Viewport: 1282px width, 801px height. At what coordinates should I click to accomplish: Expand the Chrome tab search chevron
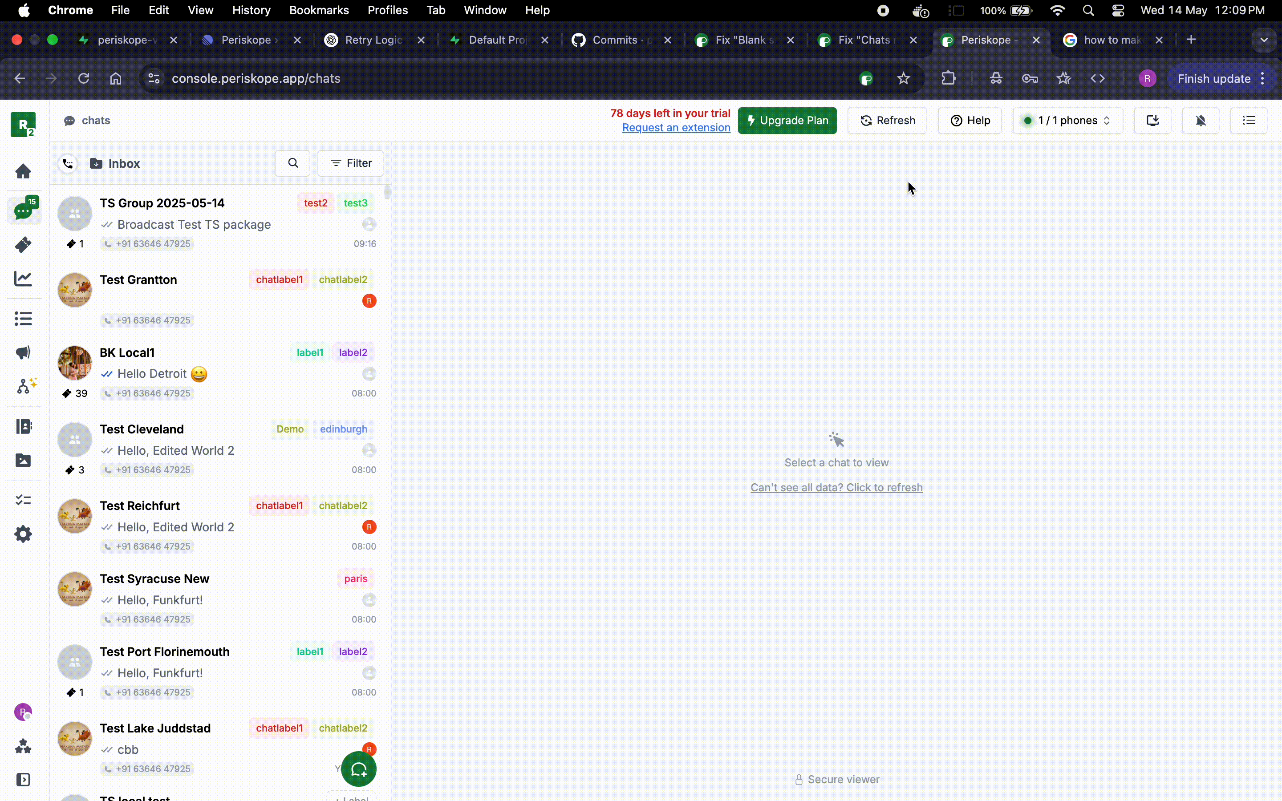[1264, 40]
